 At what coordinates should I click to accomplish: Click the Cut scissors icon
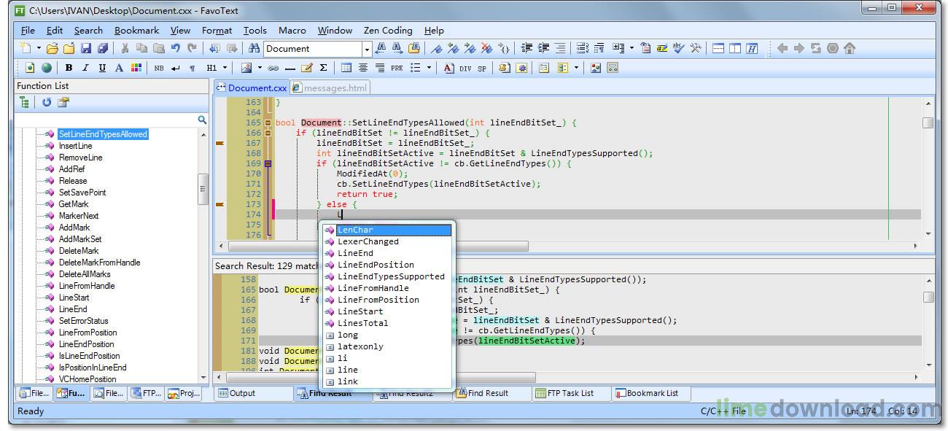pos(125,49)
